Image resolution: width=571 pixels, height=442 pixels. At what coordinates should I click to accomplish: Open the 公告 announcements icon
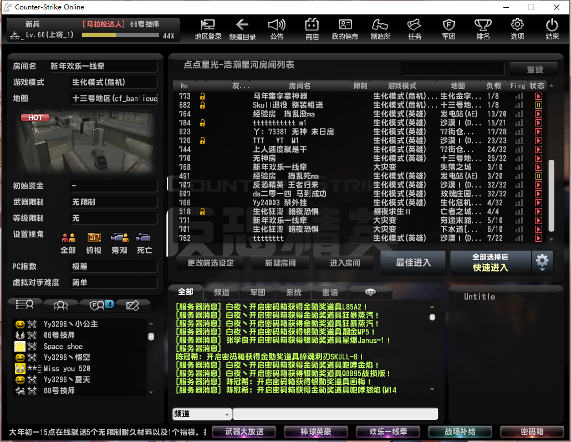point(277,29)
